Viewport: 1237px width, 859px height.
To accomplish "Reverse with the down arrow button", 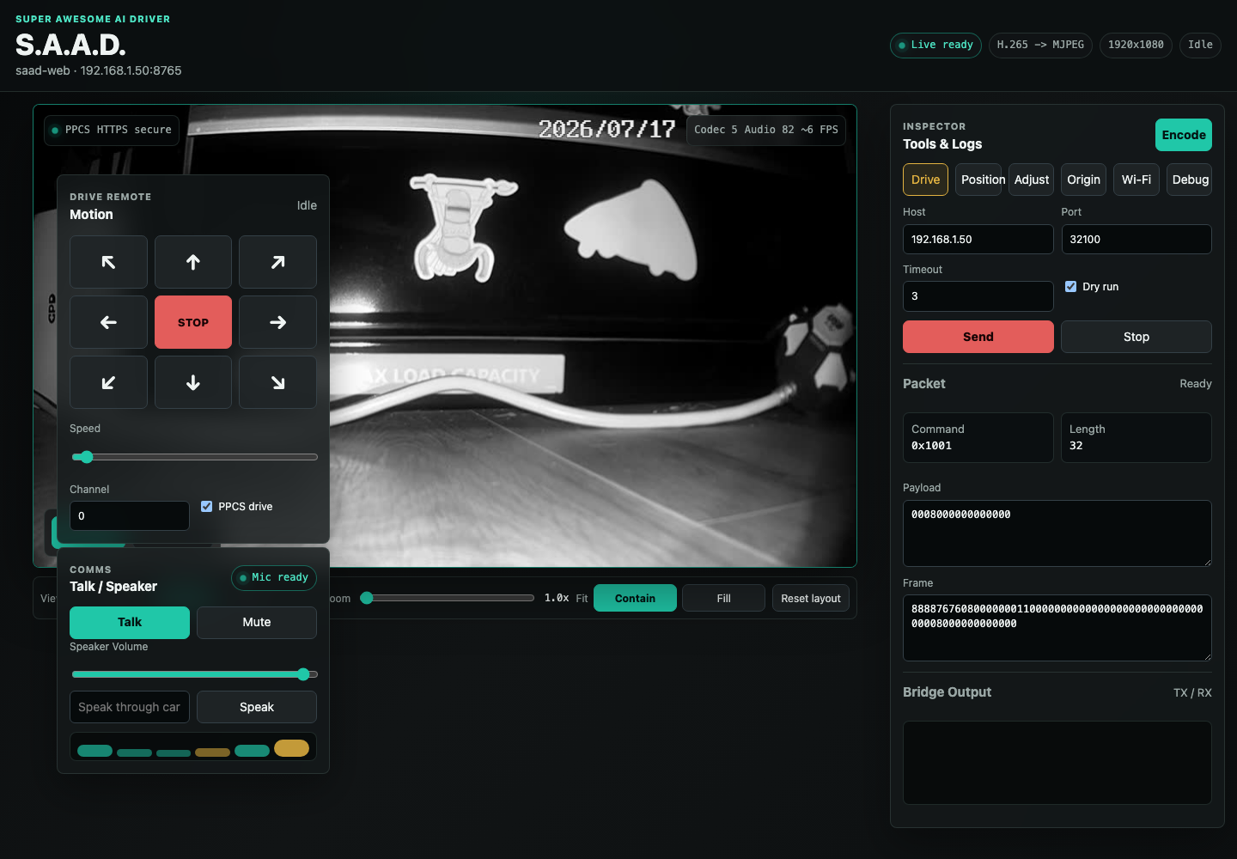I will click(x=193, y=382).
